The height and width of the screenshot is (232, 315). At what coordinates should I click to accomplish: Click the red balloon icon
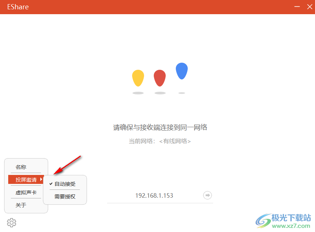(x=160, y=77)
